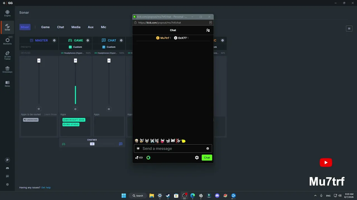Mute the CHAT channel

click(x=109, y=109)
